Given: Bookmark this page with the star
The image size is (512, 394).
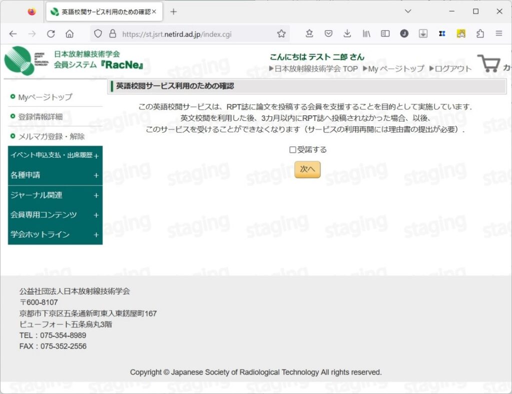Looking at the screenshot, I should coord(309,33).
